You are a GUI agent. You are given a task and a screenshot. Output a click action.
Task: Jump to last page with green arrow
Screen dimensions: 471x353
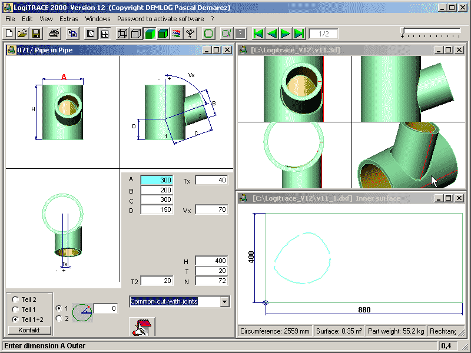299,34
